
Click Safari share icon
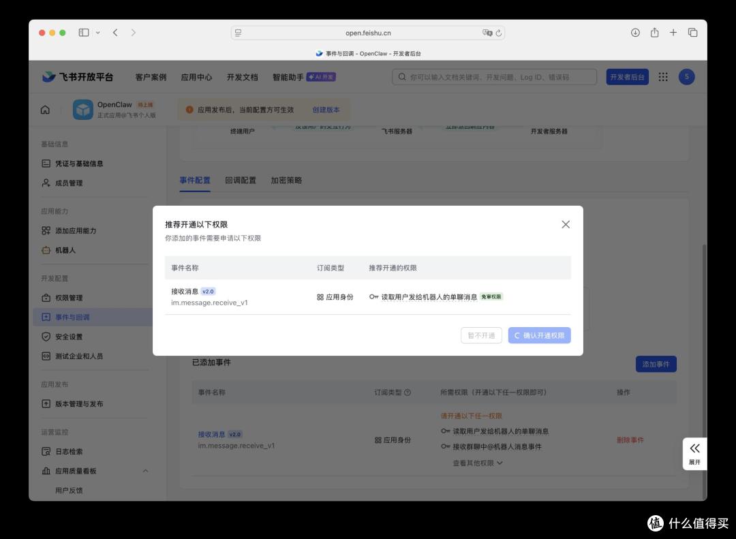click(x=654, y=33)
